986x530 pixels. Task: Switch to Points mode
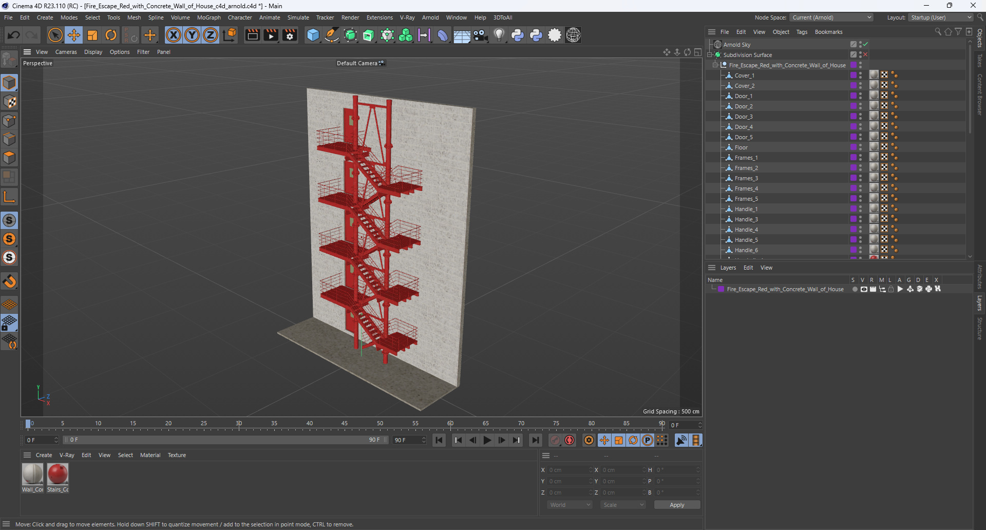tap(9, 121)
